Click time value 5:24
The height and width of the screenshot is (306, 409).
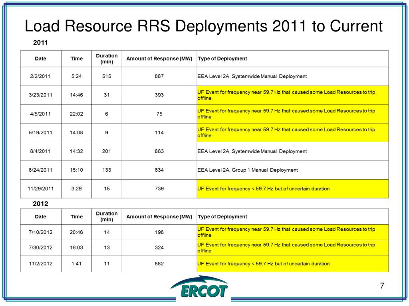tap(76, 76)
